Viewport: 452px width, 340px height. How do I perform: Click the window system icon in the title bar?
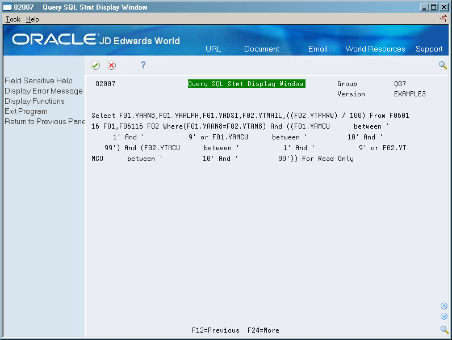[x=7, y=7]
